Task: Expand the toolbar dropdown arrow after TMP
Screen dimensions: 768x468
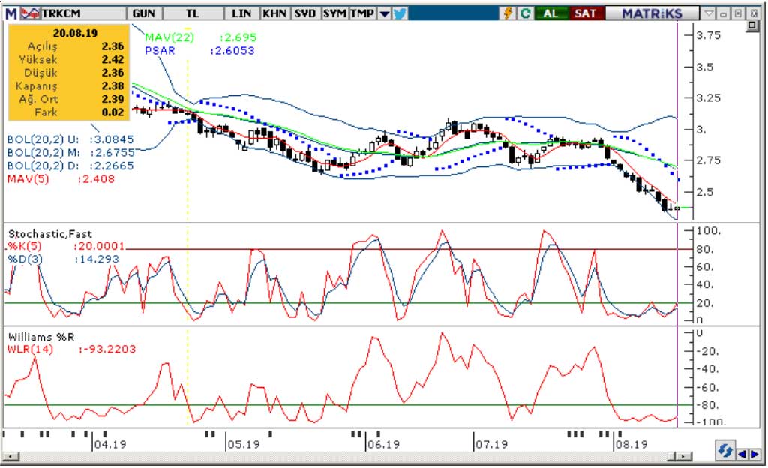Action: click(x=385, y=13)
